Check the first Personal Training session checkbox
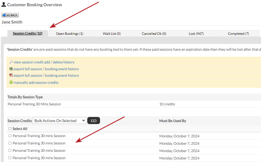The height and width of the screenshot is (162, 261). (10, 136)
